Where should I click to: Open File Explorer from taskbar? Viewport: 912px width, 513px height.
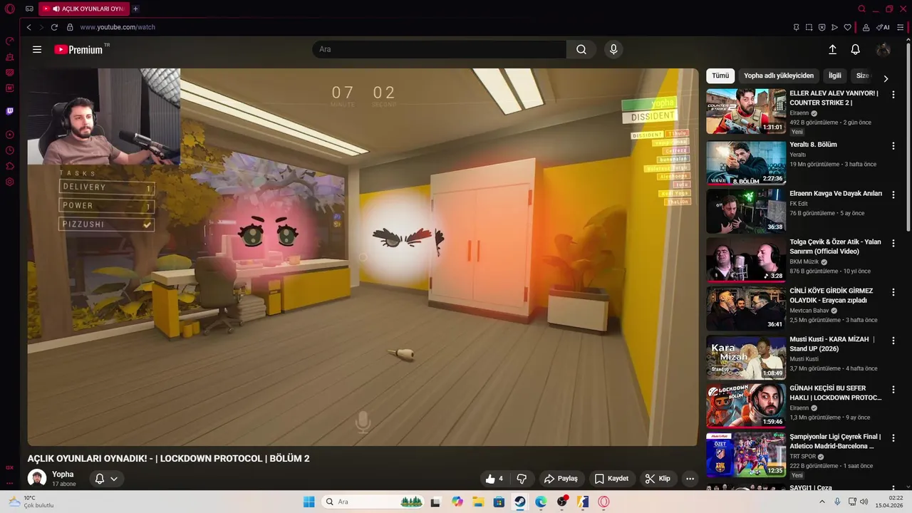pyautogui.click(x=478, y=502)
